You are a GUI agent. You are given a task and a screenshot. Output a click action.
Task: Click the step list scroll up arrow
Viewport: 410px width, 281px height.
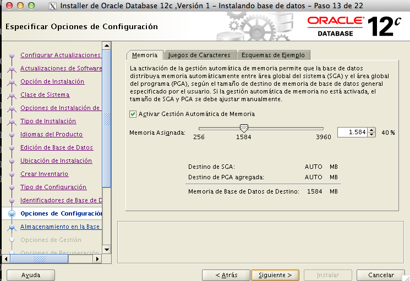(x=106, y=46)
